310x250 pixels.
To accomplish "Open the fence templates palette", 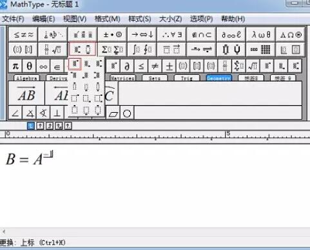I will click(x=23, y=50).
